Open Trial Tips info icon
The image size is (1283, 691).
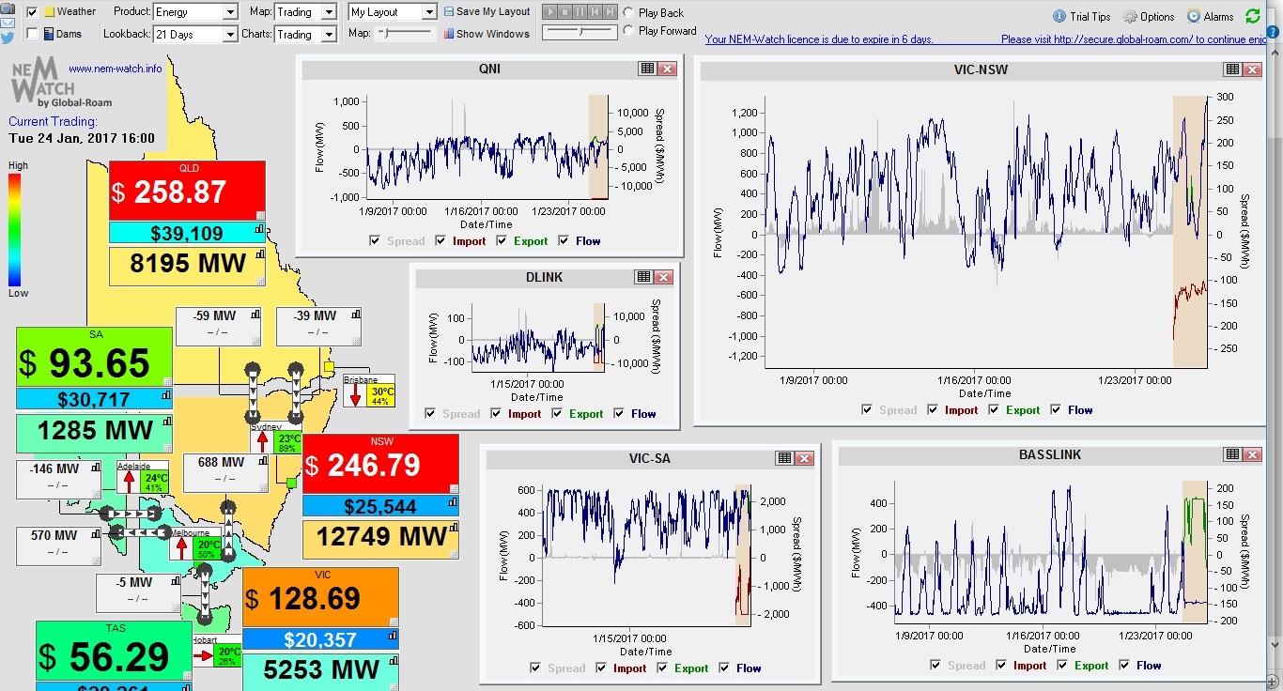point(1059,16)
